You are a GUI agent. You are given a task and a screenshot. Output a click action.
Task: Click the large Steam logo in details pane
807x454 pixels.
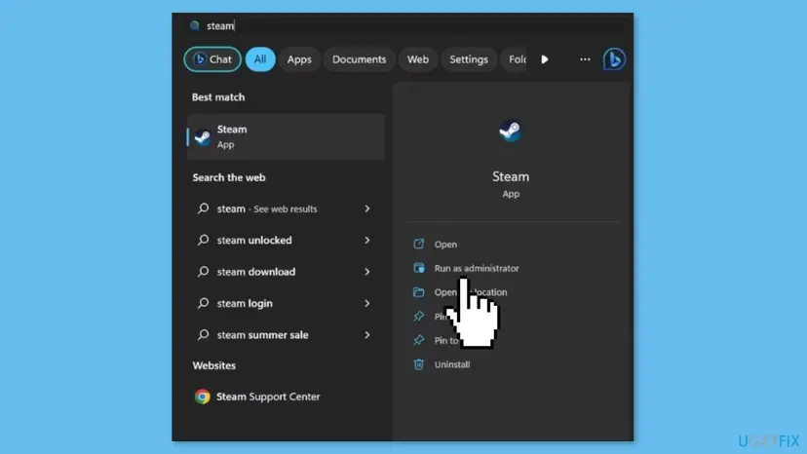(510, 131)
